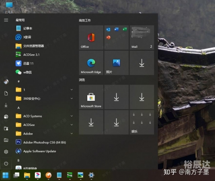215x181 pixels.
Task: Click the pending download tile beside 照片
Action: click(142, 63)
